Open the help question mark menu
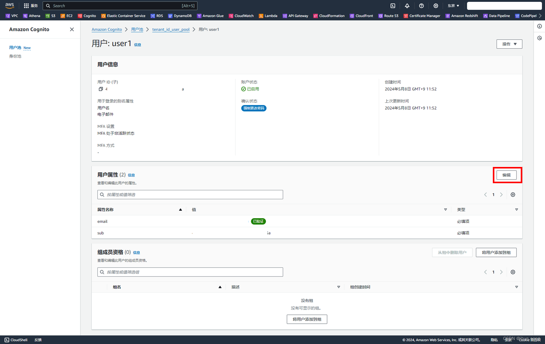 [421, 6]
